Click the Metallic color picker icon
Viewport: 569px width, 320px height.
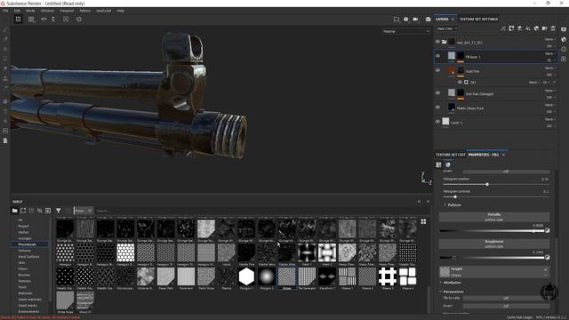click(548, 231)
